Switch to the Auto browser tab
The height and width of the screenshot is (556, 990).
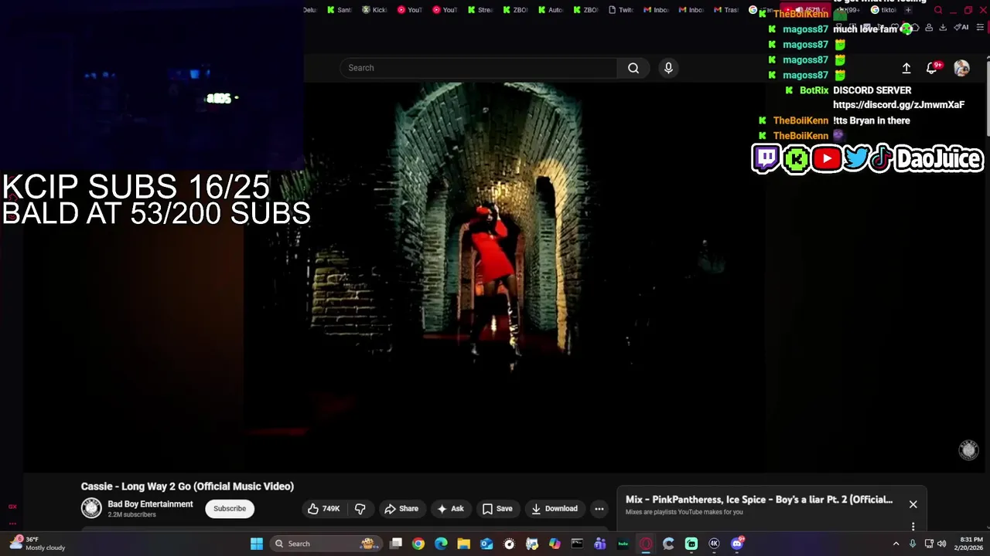click(551, 10)
